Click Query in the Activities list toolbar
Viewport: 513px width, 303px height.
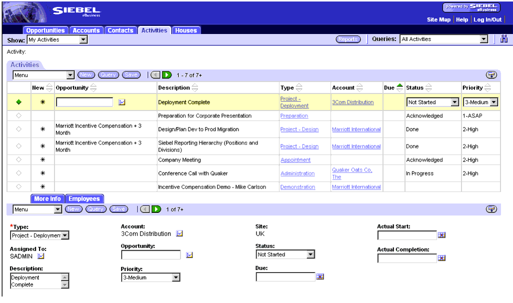pos(108,75)
